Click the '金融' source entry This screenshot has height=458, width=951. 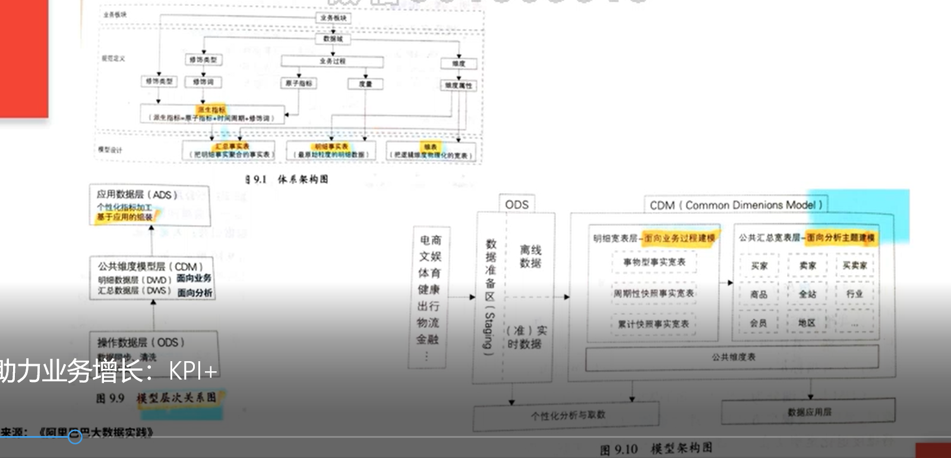428,340
